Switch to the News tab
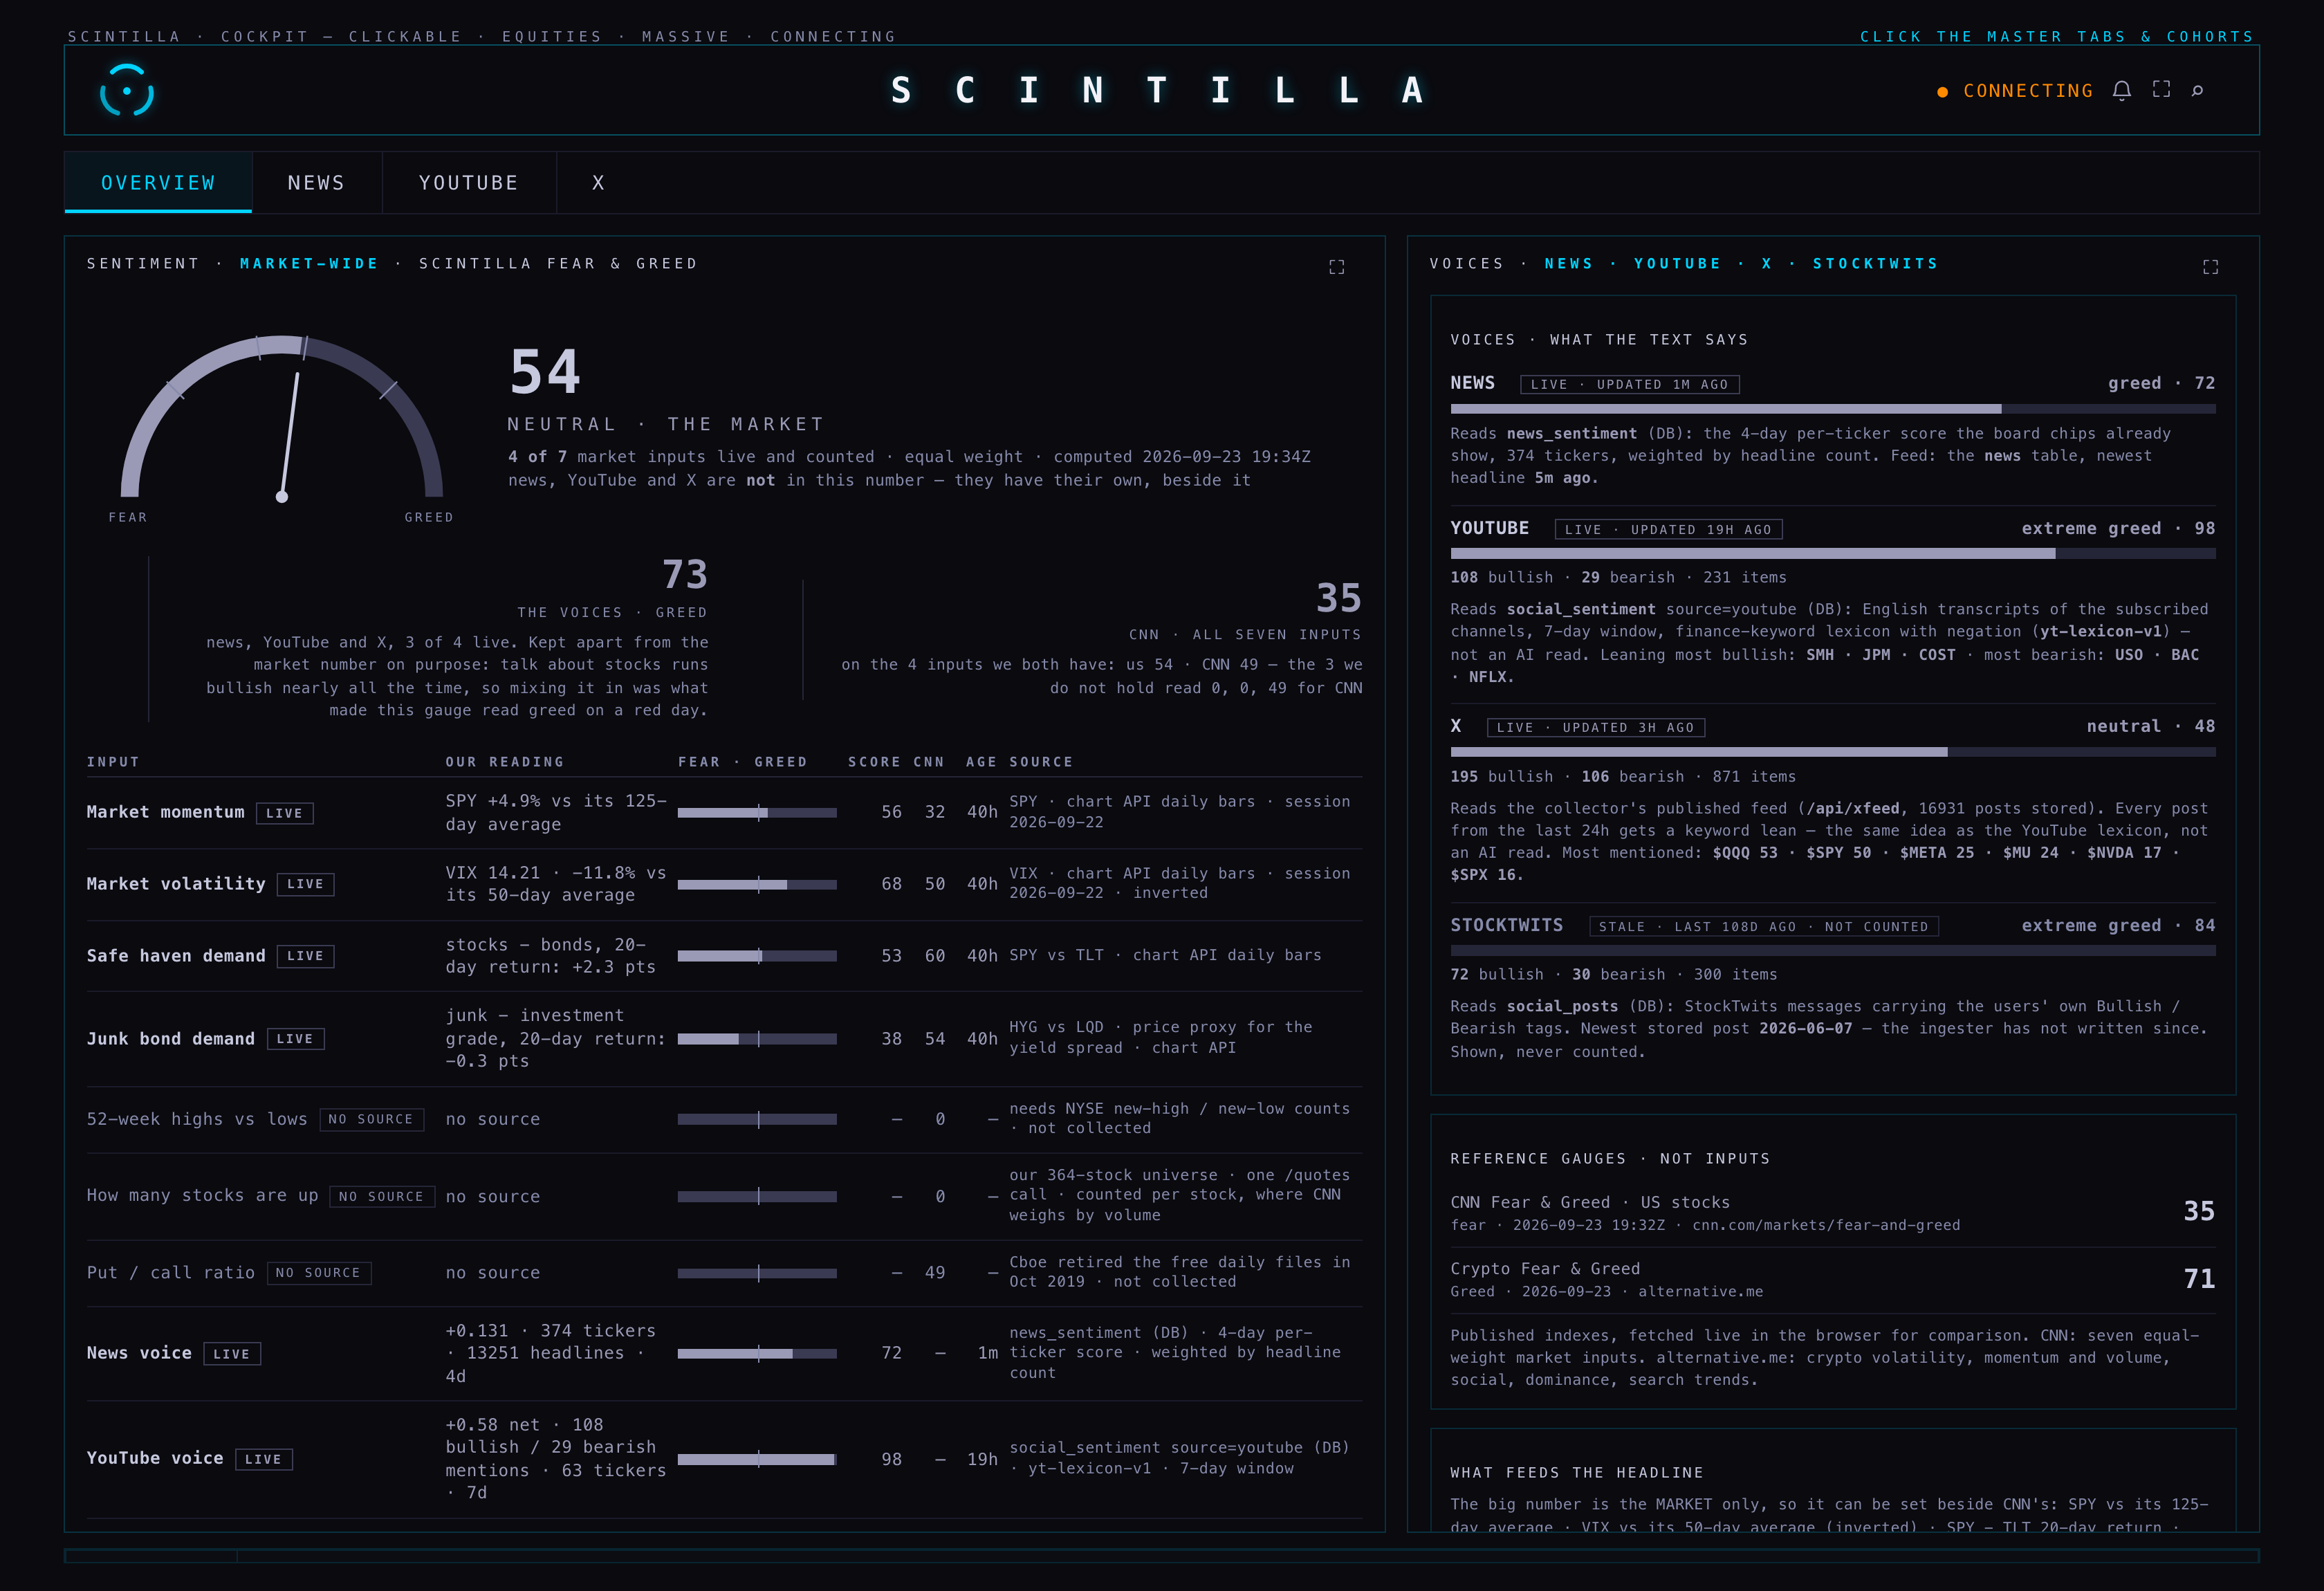This screenshot has height=1591, width=2324. tap(316, 183)
